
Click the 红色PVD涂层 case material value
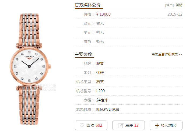(108, 109)
